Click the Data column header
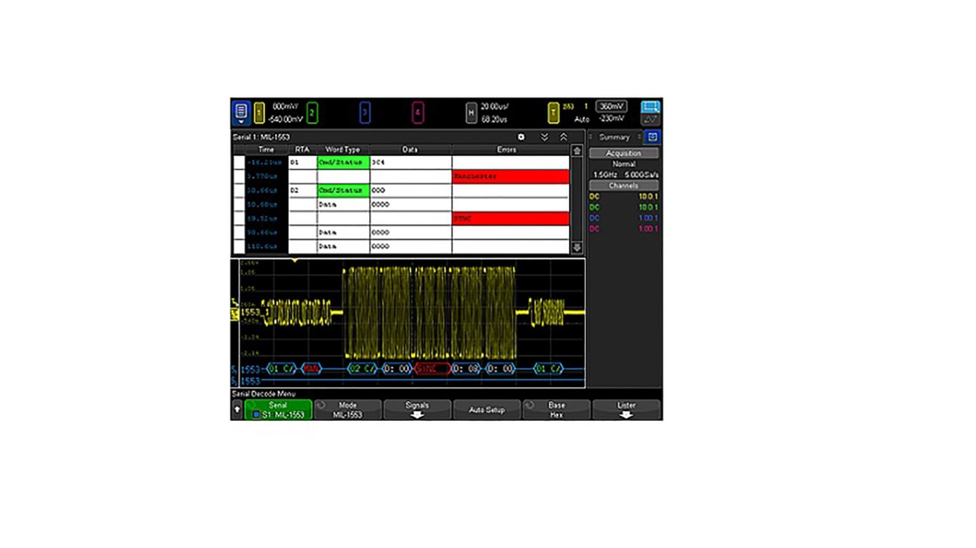Image resolution: width=976 pixels, height=548 pixels. point(410,150)
